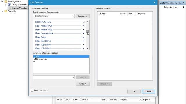Click the Computer Management console icon
The image size is (186, 104).
click(9, 5)
